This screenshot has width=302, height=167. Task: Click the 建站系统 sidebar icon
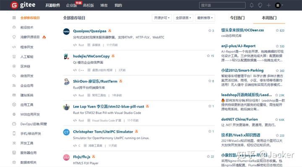click(x=14, y=95)
